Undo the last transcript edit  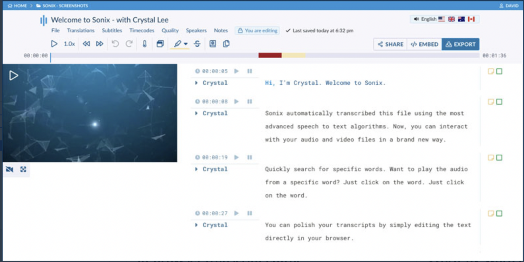[116, 44]
